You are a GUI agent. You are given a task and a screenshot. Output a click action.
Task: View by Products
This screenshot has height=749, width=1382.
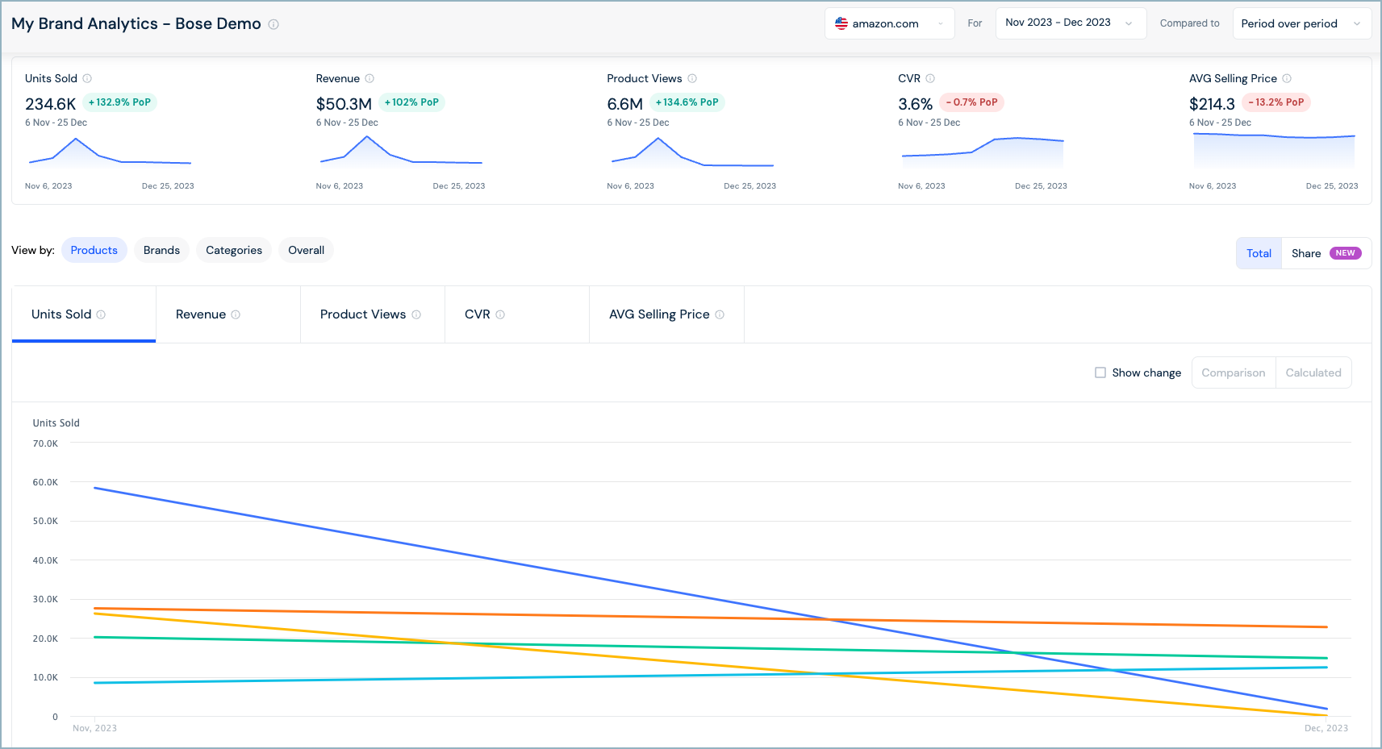click(94, 250)
